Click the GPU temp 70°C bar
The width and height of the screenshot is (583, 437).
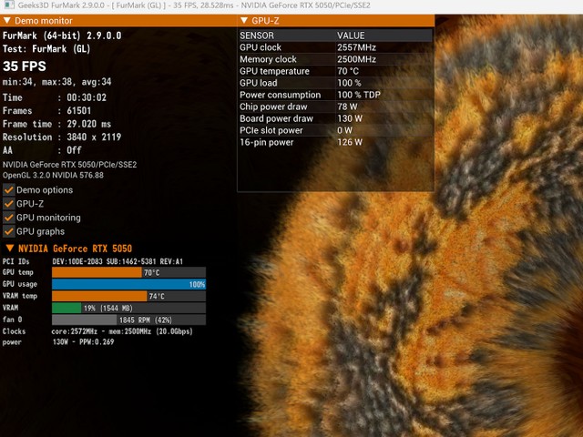coord(128,272)
